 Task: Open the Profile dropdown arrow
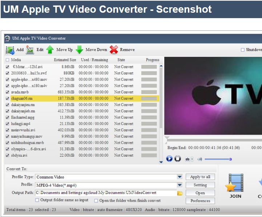coord(180,185)
